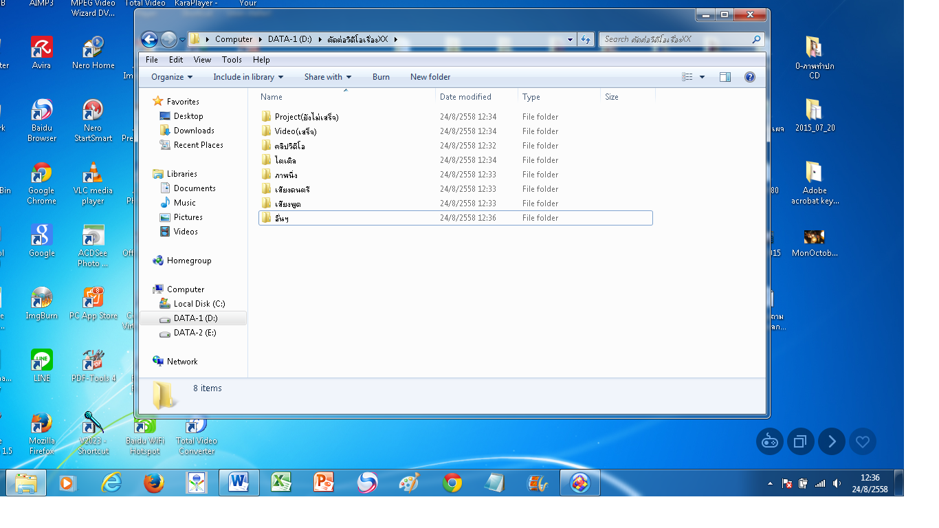Open the VLC media player desktop icon
Screen dimensions: 939x528
(x=92, y=173)
